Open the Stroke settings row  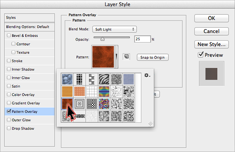pos(29,61)
